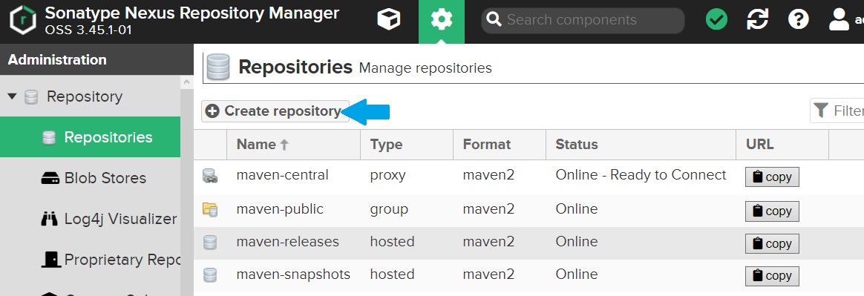This screenshot has height=296, width=864.
Task: Collapse the Repository tree node
Action: pos(13,96)
